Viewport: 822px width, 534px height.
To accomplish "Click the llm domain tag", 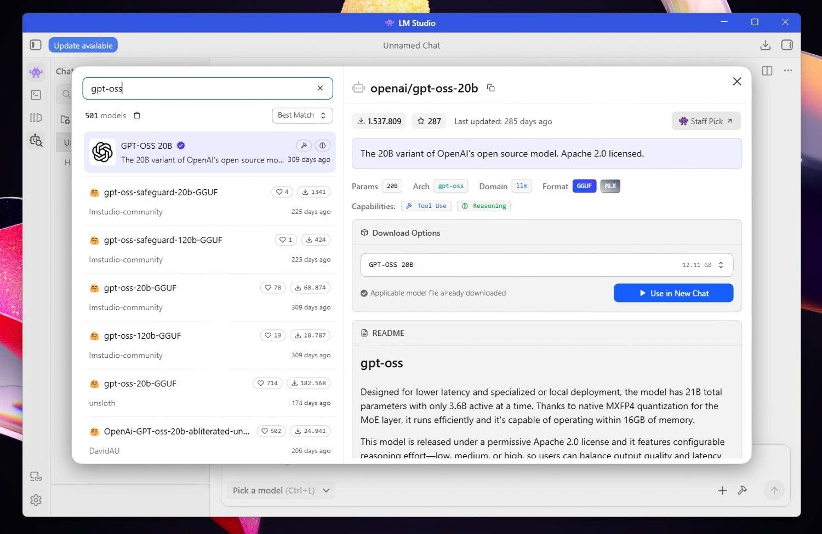I will pyautogui.click(x=522, y=186).
